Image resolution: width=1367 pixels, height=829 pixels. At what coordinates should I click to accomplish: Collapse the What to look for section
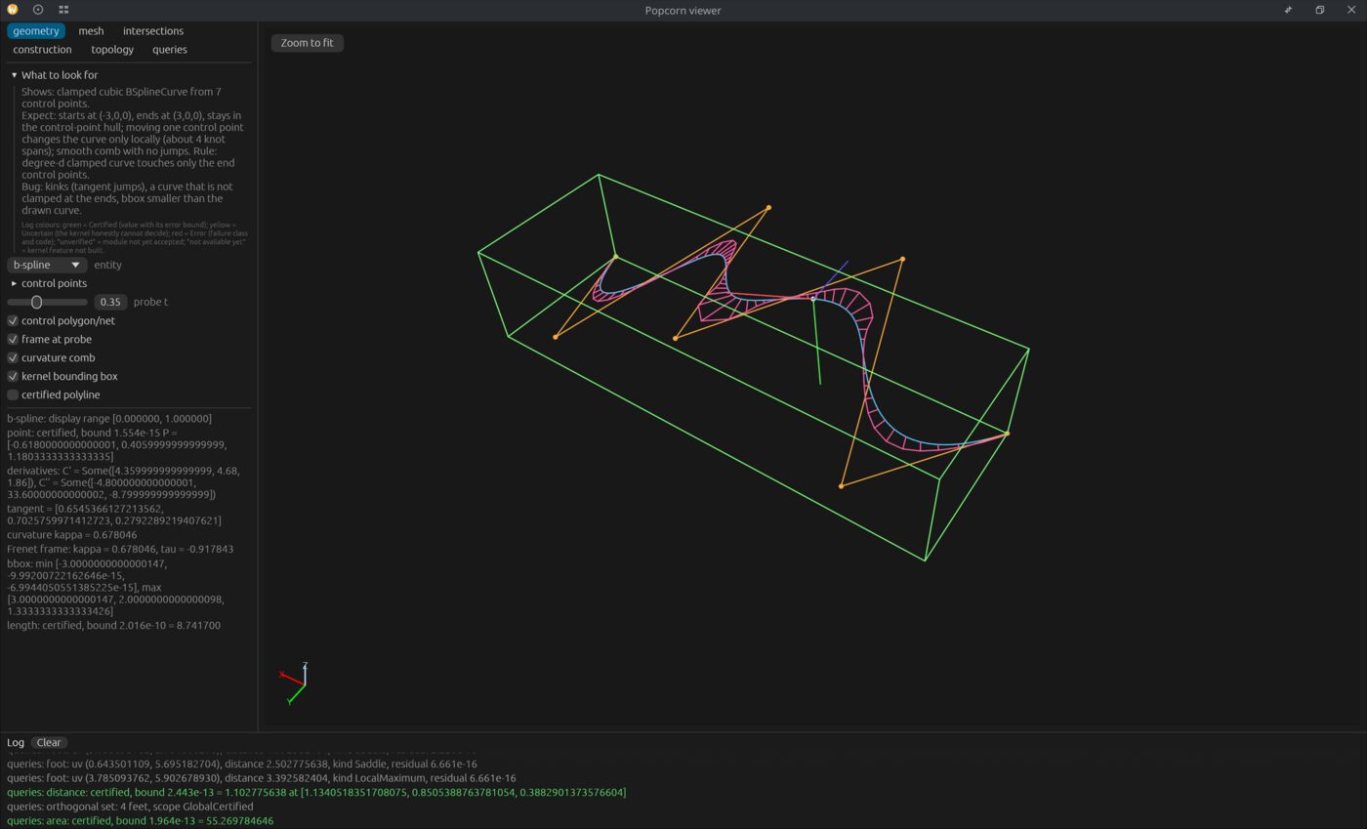point(55,75)
